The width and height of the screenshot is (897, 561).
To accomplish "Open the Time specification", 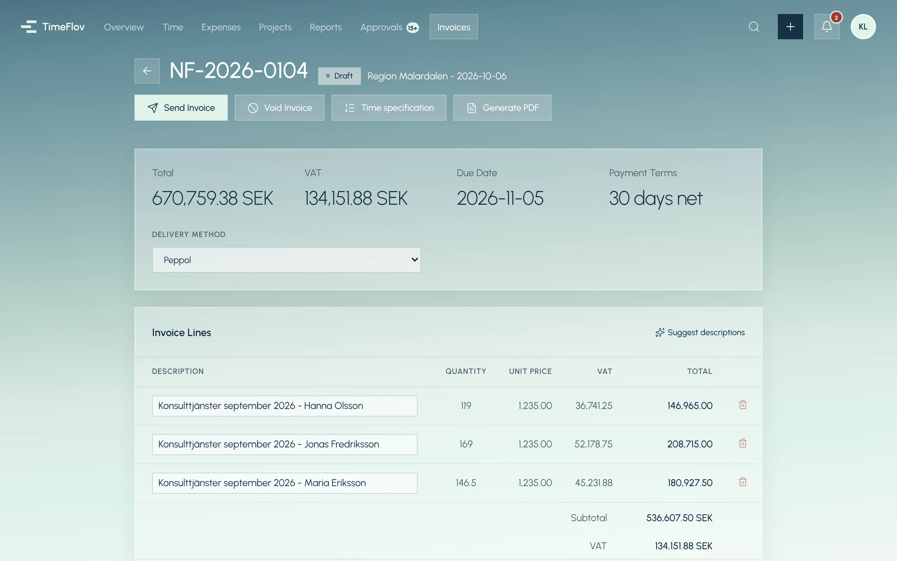I will (x=389, y=108).
